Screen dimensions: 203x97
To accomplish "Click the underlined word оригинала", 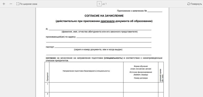I will click(108, 21).
